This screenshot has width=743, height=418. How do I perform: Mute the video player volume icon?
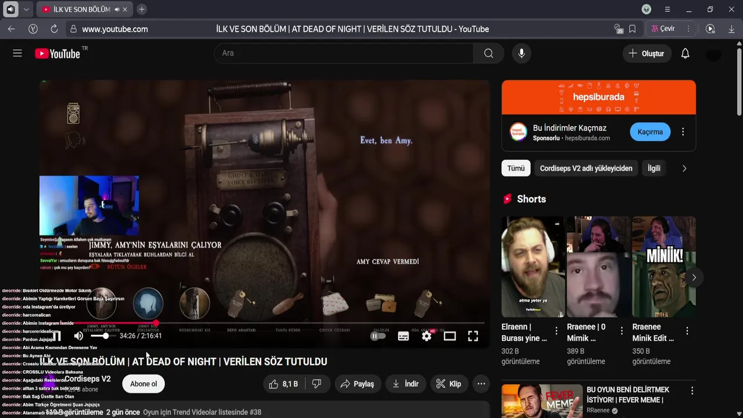(79, 336)
